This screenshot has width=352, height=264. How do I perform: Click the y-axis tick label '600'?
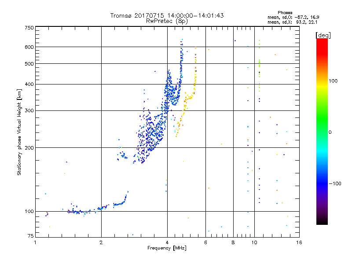click(x=29, y=47)
